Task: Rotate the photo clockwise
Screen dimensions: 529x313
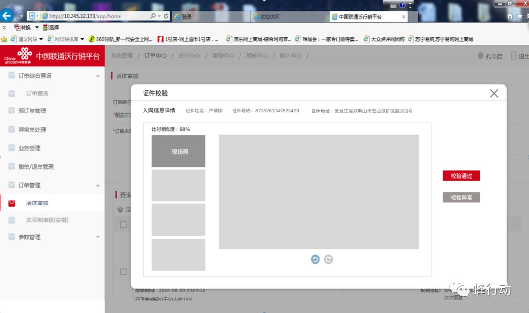Action: 328,259
